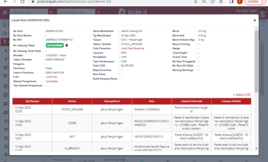Open the user avatar in the app header
The image size is (268, 162).
(262, 13)
